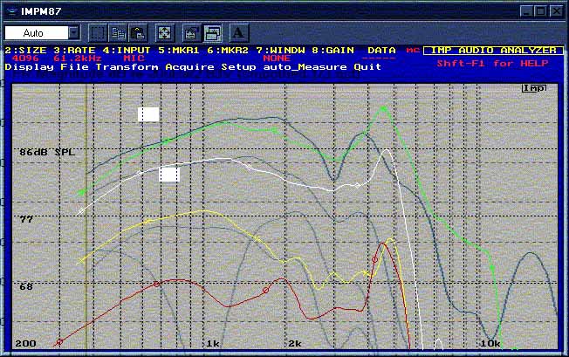
Task: Click the Auto font size field
Action: (x=37, y=33)
